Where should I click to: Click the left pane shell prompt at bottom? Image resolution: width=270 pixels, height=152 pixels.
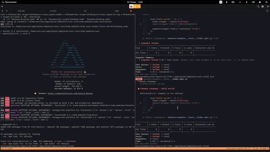37,146
